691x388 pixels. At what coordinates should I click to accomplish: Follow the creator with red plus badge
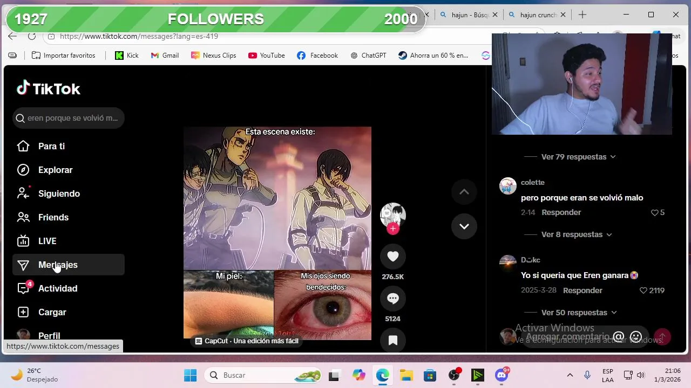[393, 228]
